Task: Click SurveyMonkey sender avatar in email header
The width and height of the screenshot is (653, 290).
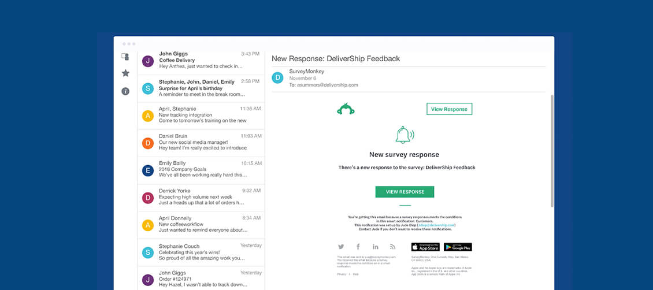Action: point(278,77)
